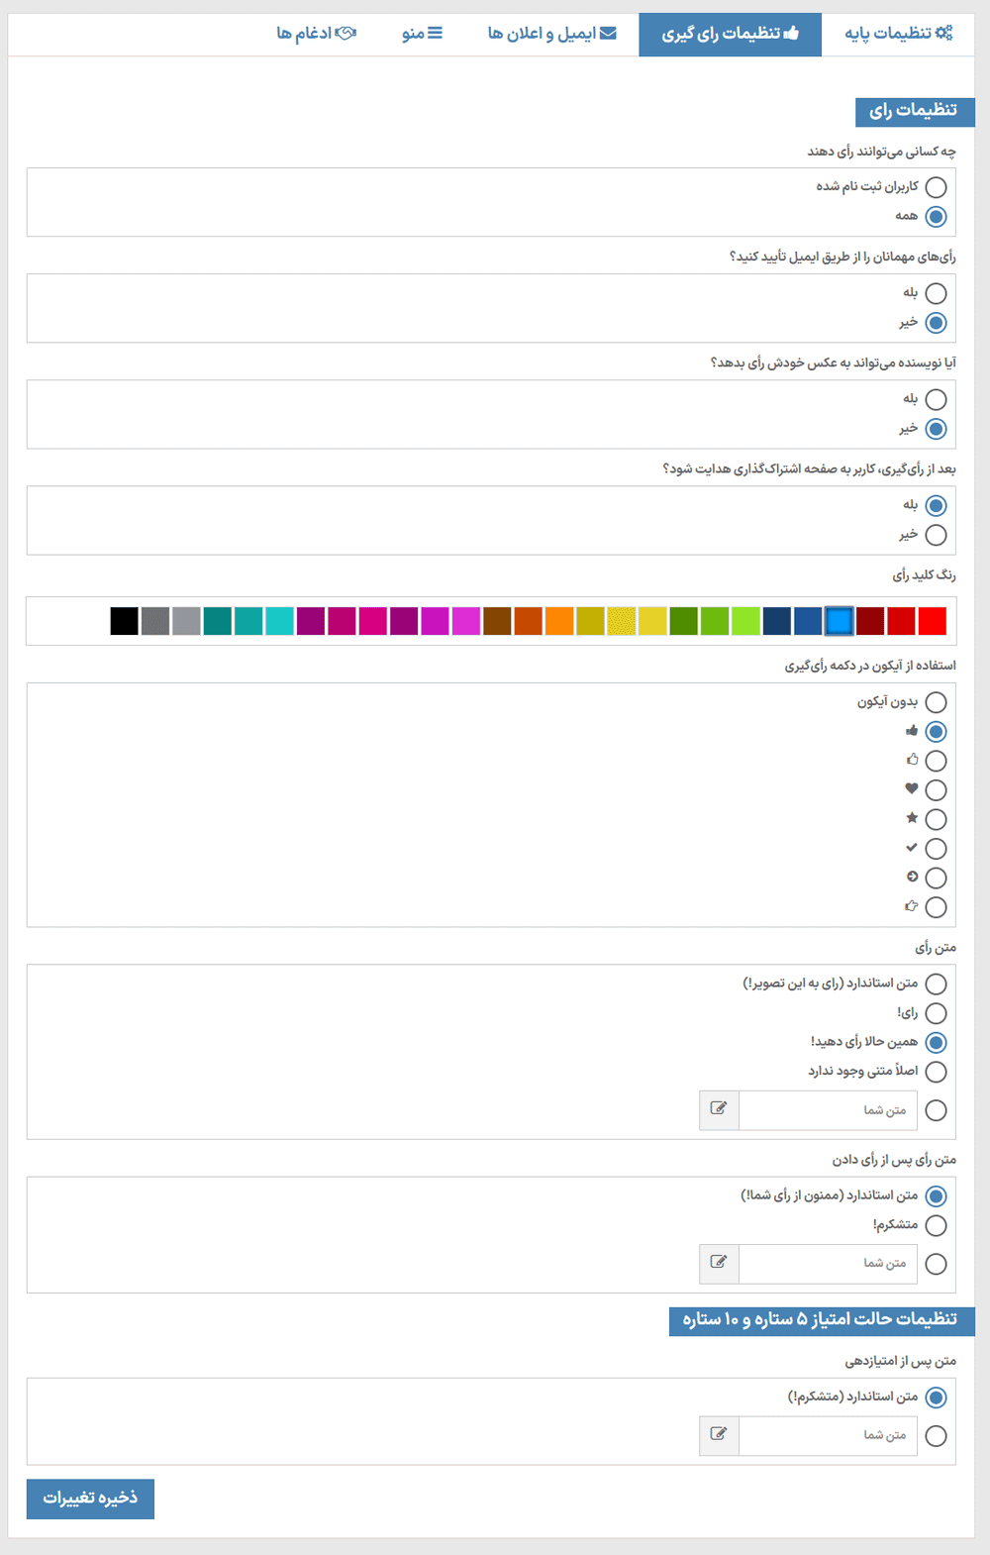The image size is (990, 1555).
Task: Choose the heart icon for vote button
Action: coord(936,790)
